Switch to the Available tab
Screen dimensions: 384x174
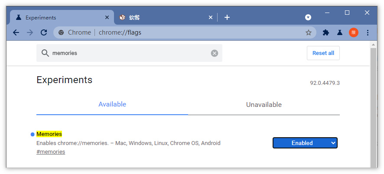tap(112, 104)
